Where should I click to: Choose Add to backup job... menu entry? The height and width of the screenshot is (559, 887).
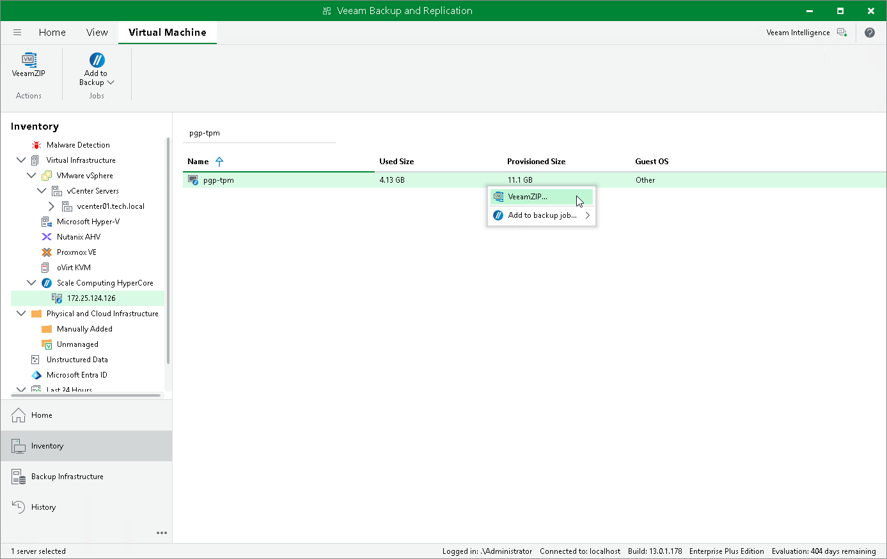(542, 215)
